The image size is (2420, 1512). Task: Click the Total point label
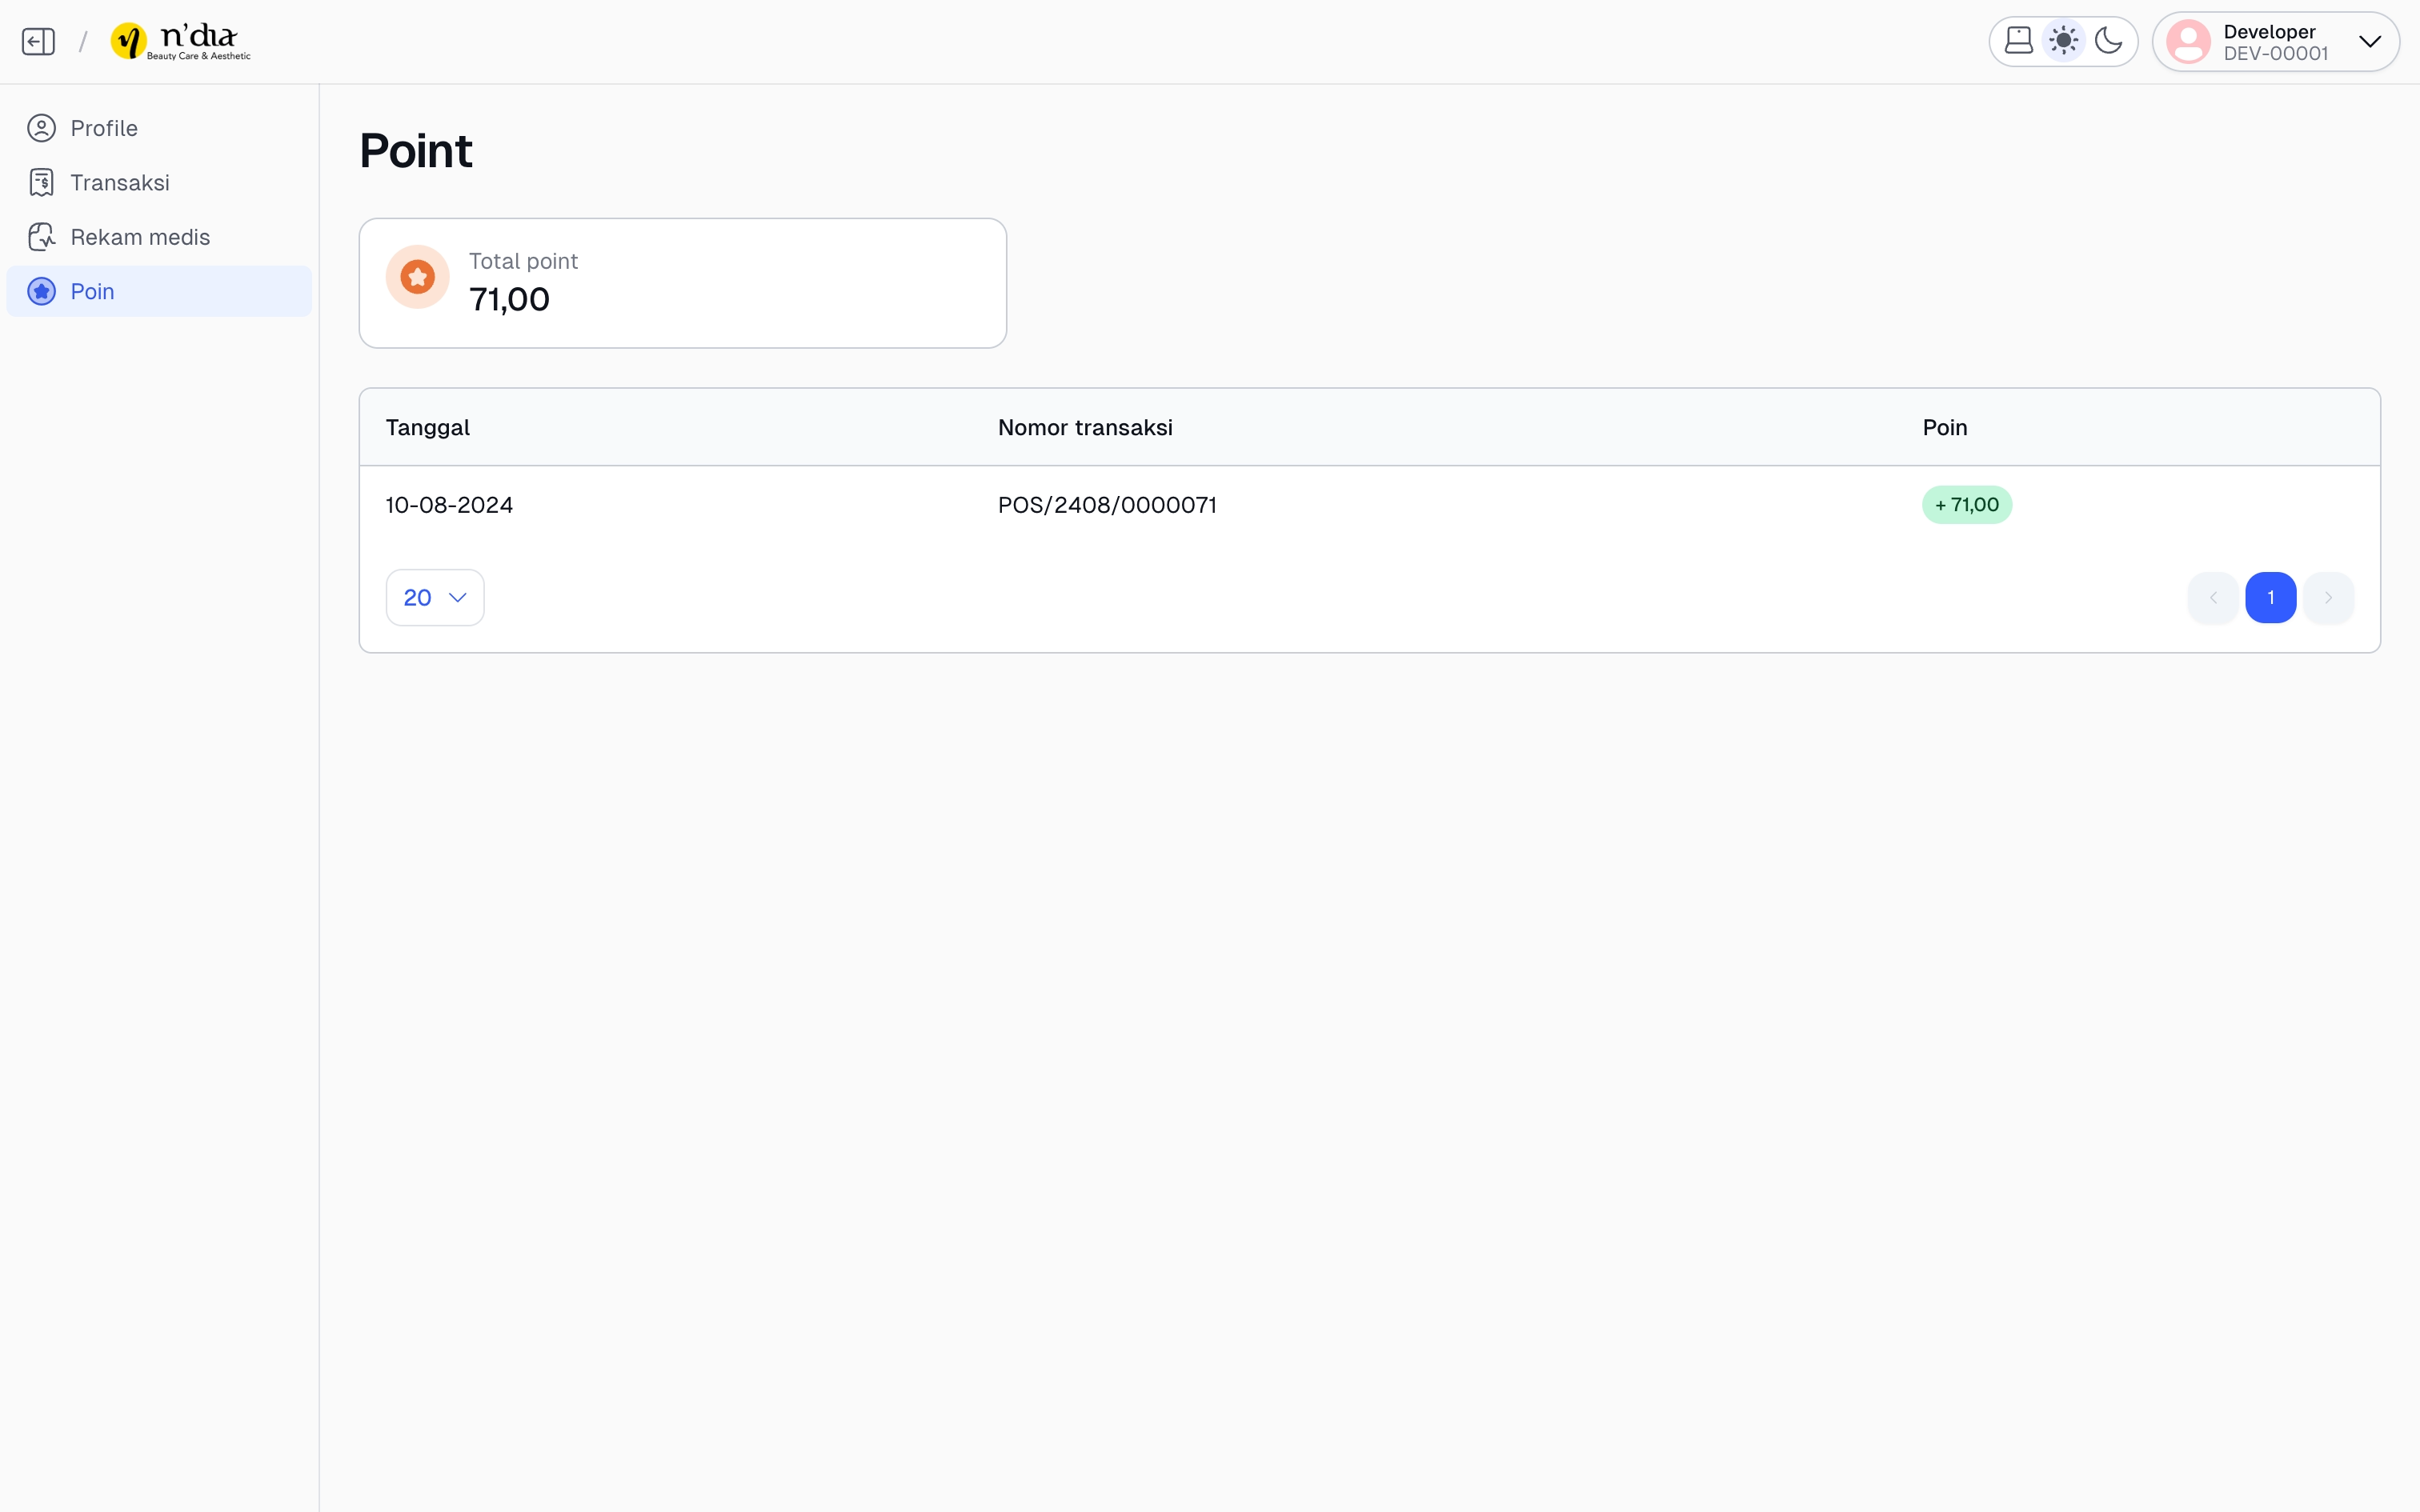point(523,261)
